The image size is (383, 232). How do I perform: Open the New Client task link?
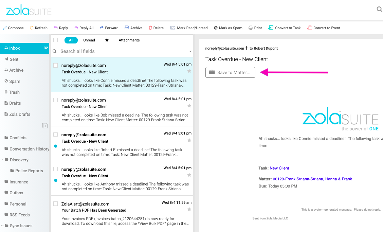coord(279,168)
